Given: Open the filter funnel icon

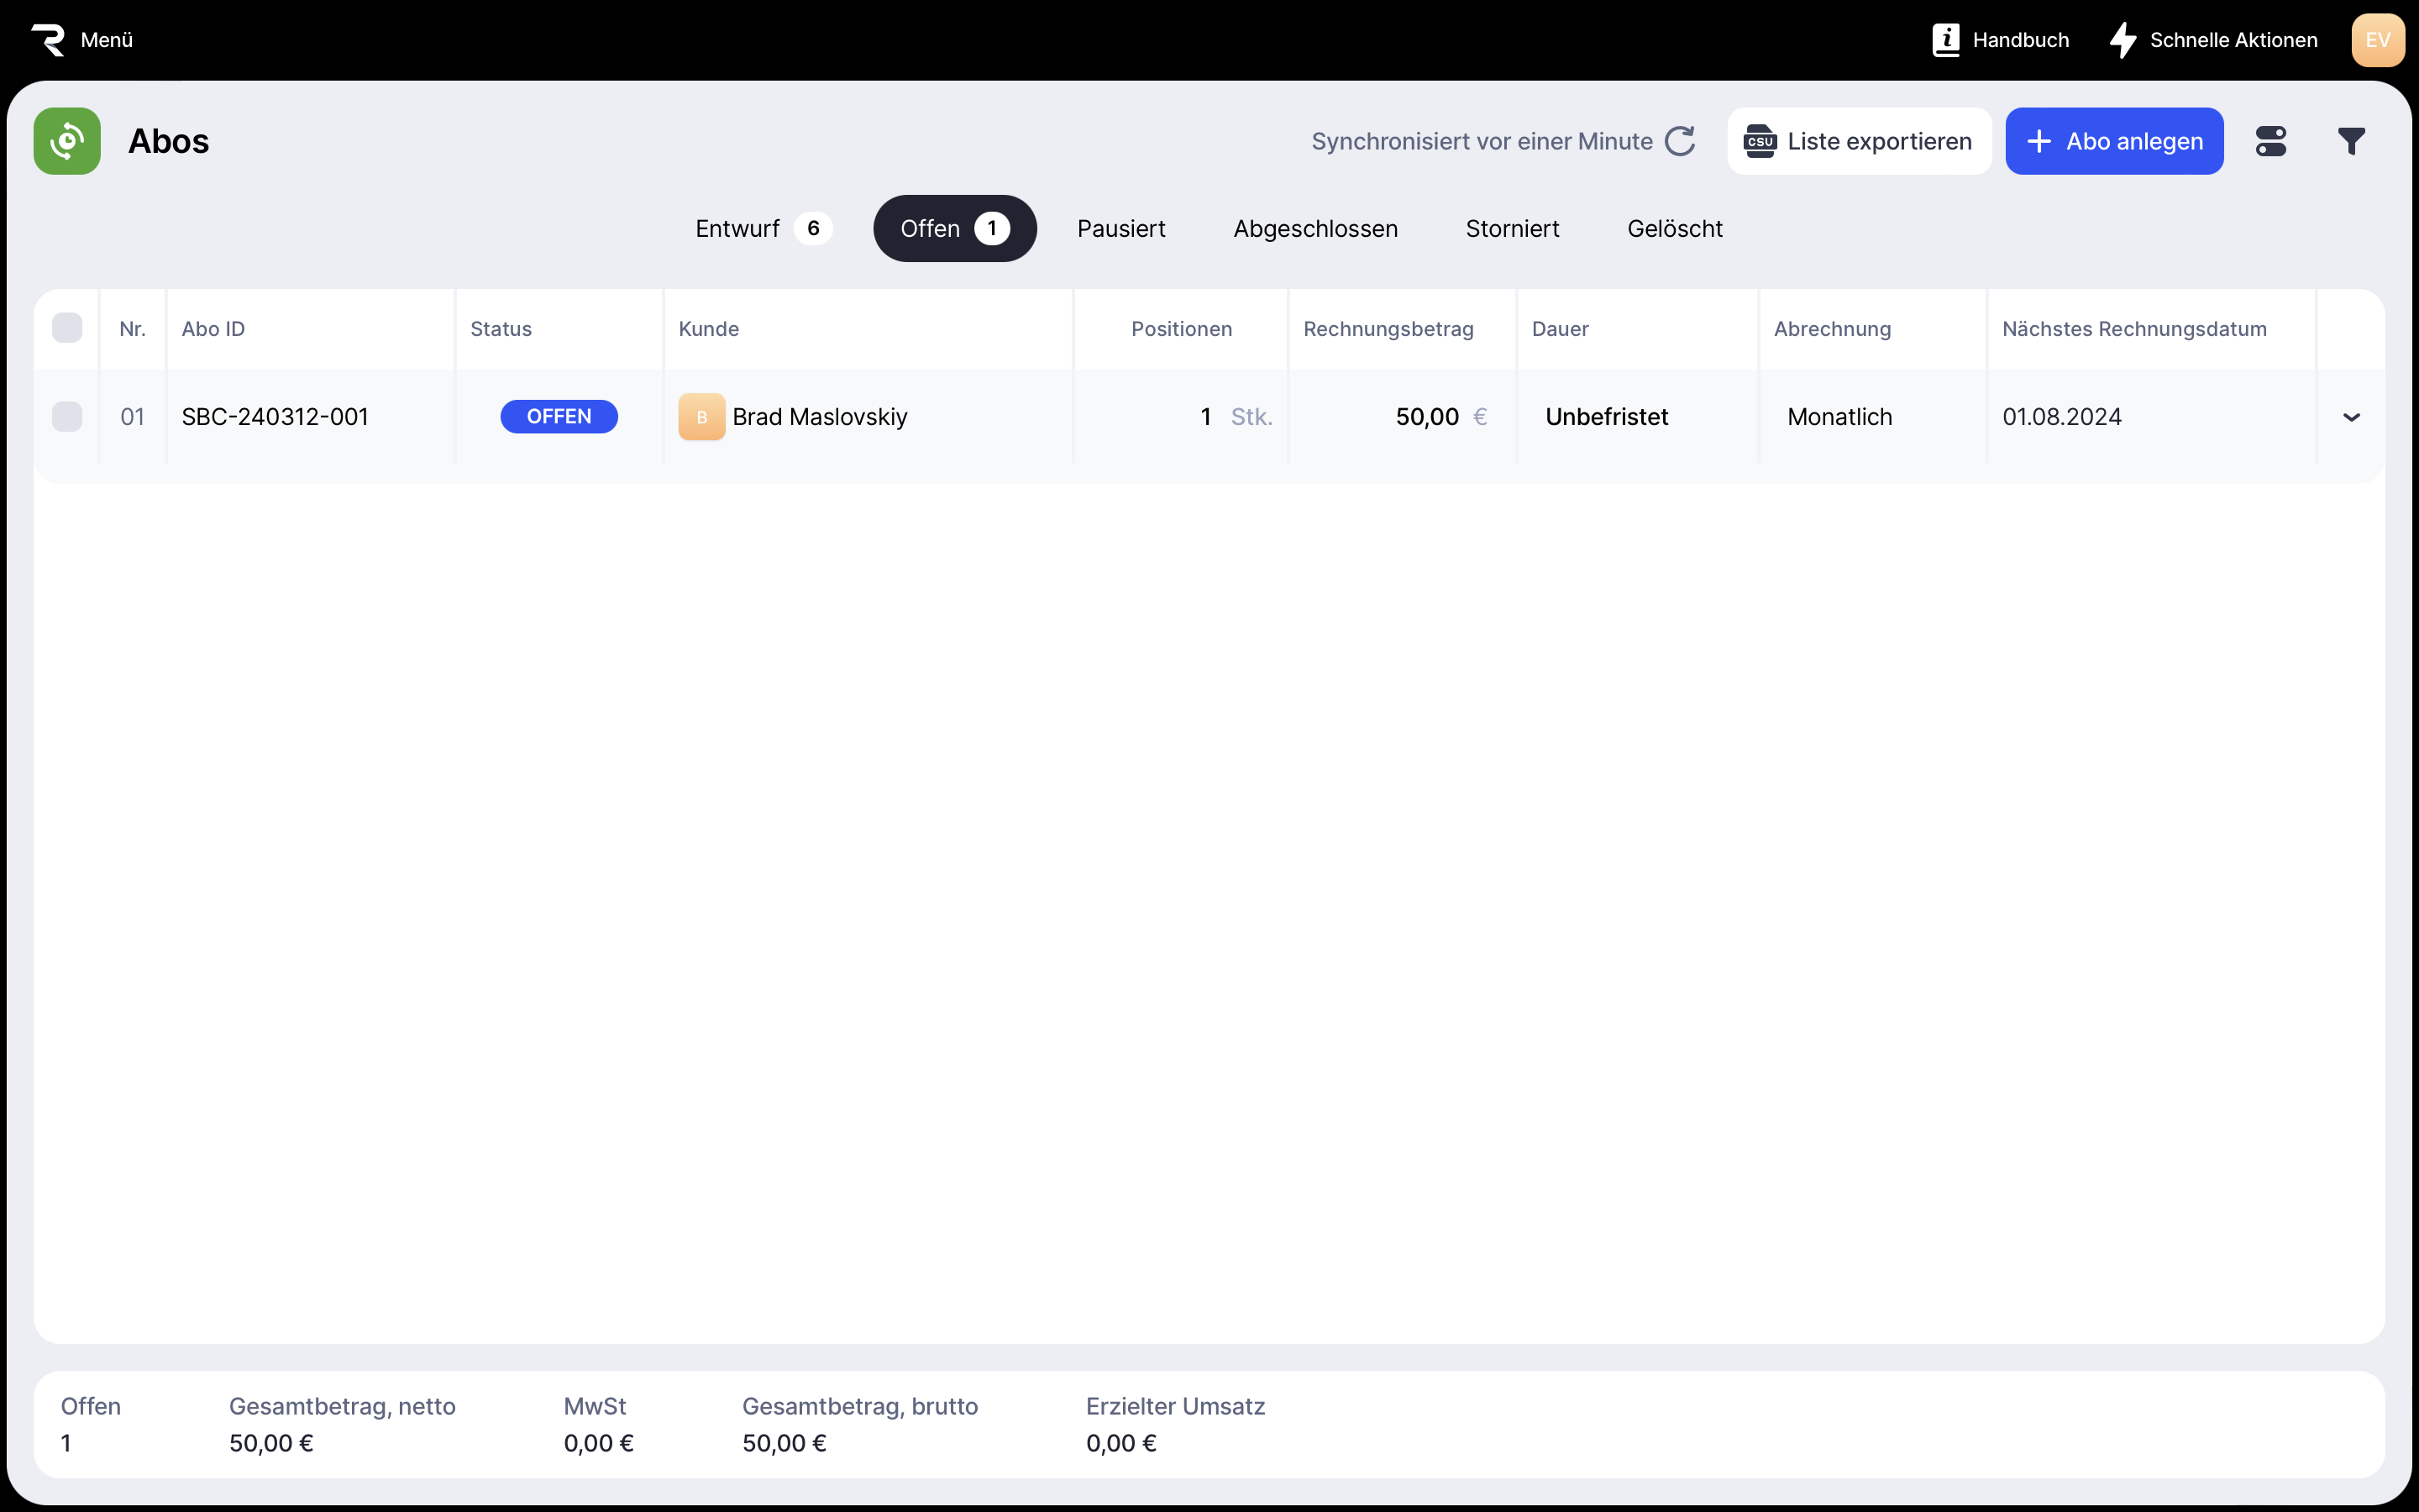Looking at the screenshot, I should pos(2351,141).
